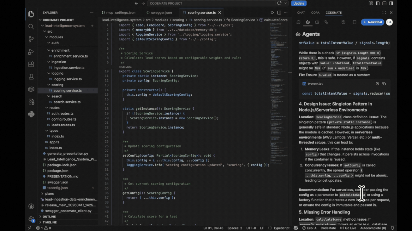This screenshot has height=231, width=412.
Task: Open the Explorer view in activity bar
Action: pyautogui.click(x=31, y=14)
